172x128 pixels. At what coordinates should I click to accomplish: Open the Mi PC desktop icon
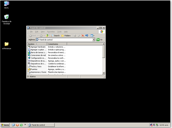6,5
